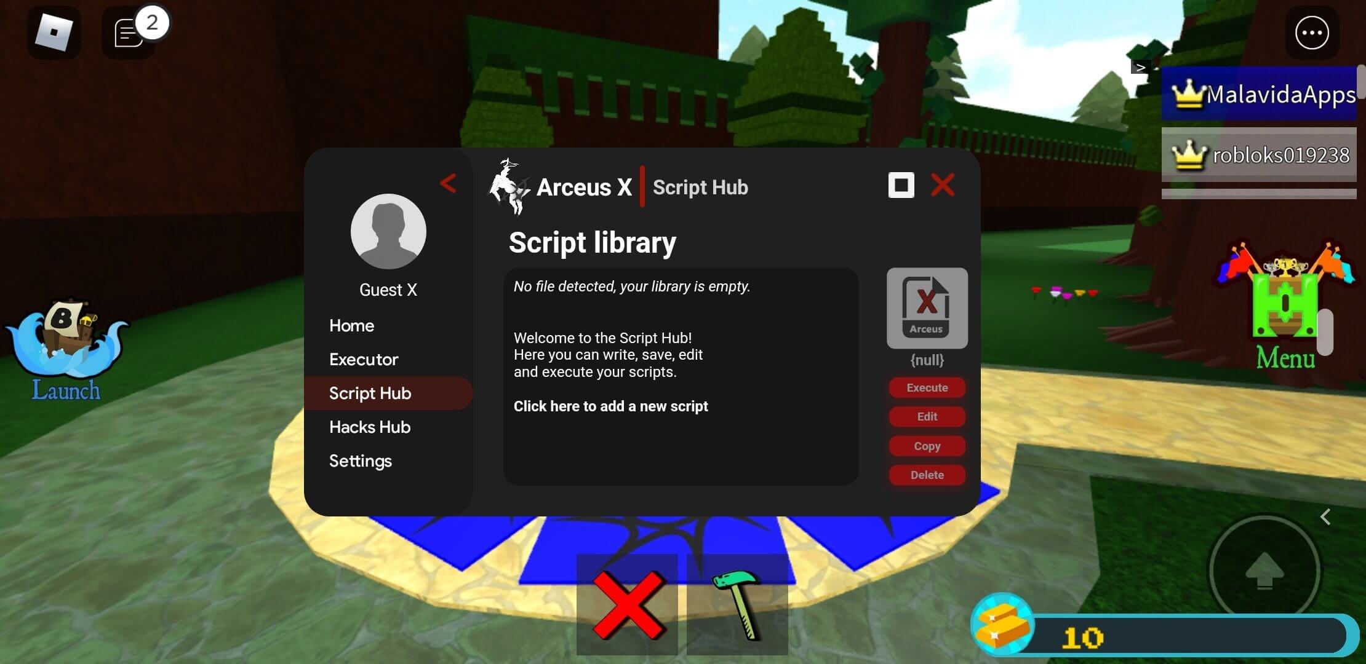This screenshot has width=1366, height=664.
Task: Click the Delete button for null script
Action: pyautogui.click(x=927, y=474)
